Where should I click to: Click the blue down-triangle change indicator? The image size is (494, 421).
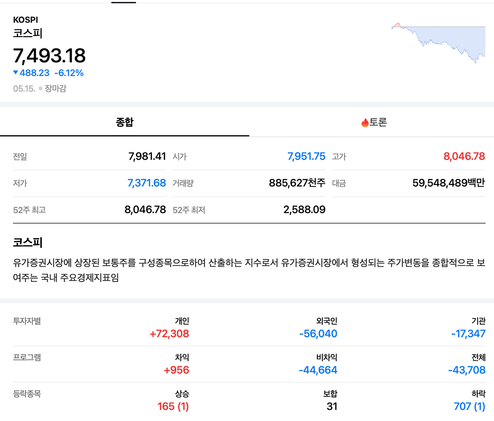(16, 73)
